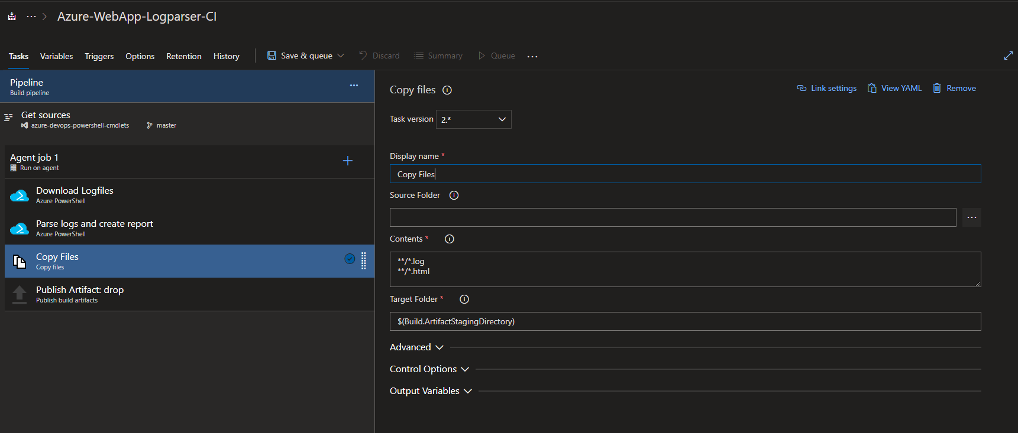Toggle the Copy Files task checkmark
Viewport: 1018px width, 433px height.
pyautogui.click(x=350, y=259)
